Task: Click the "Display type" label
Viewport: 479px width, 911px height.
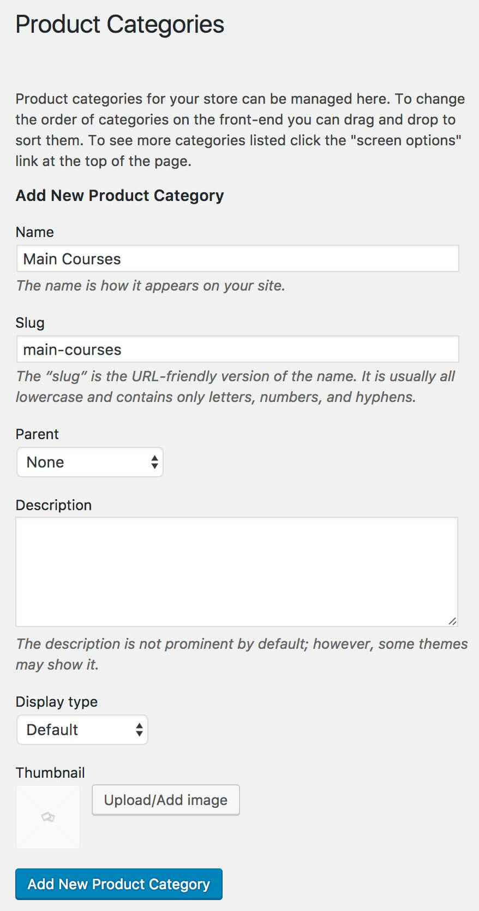Action: coord(57,702)
